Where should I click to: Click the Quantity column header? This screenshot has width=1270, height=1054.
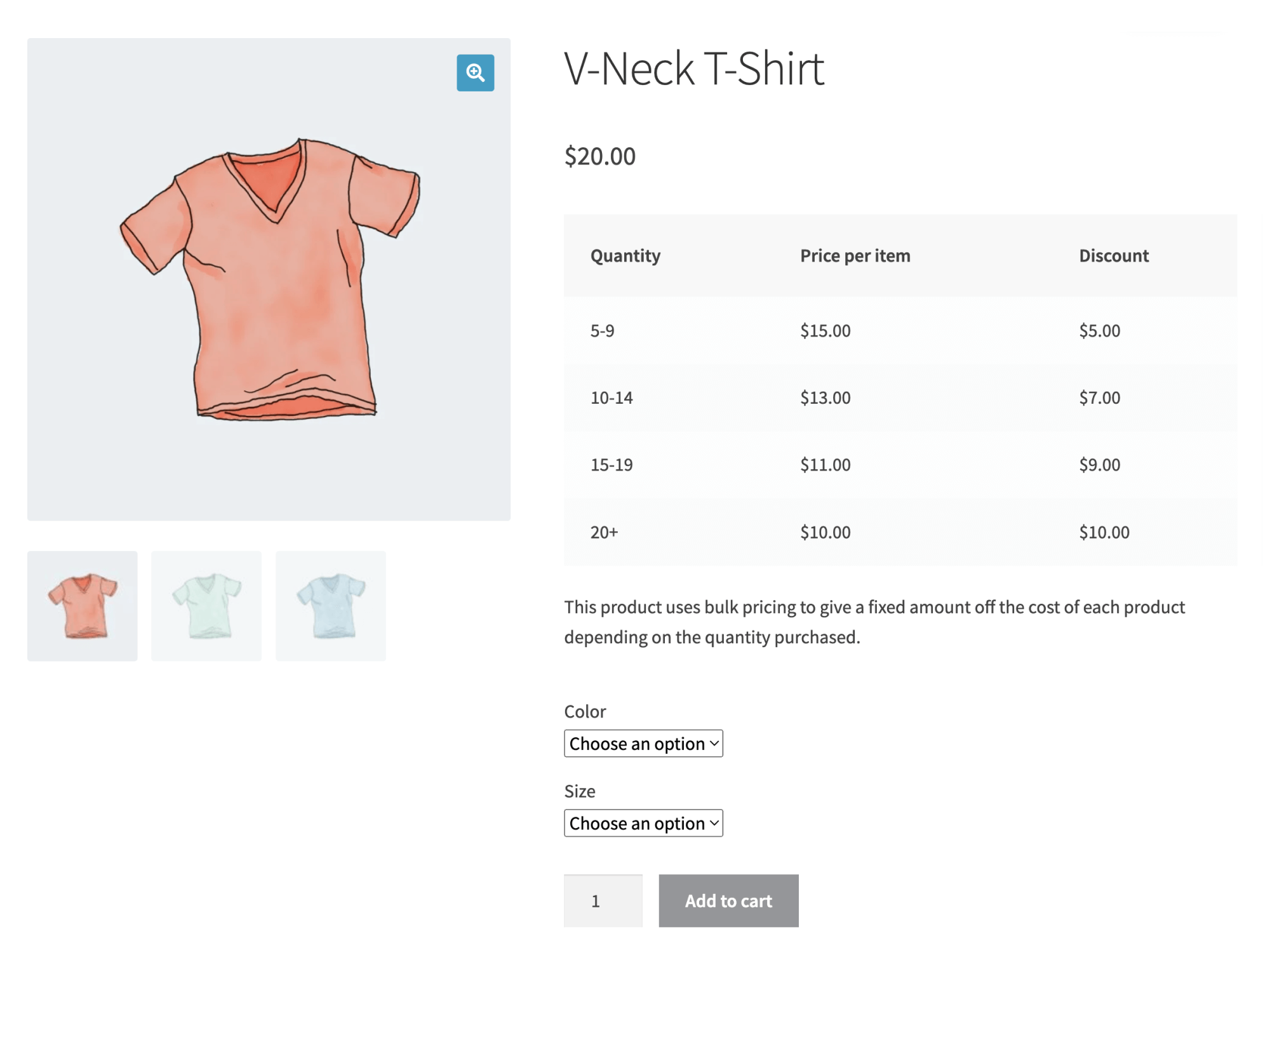[x=625, y=255]
